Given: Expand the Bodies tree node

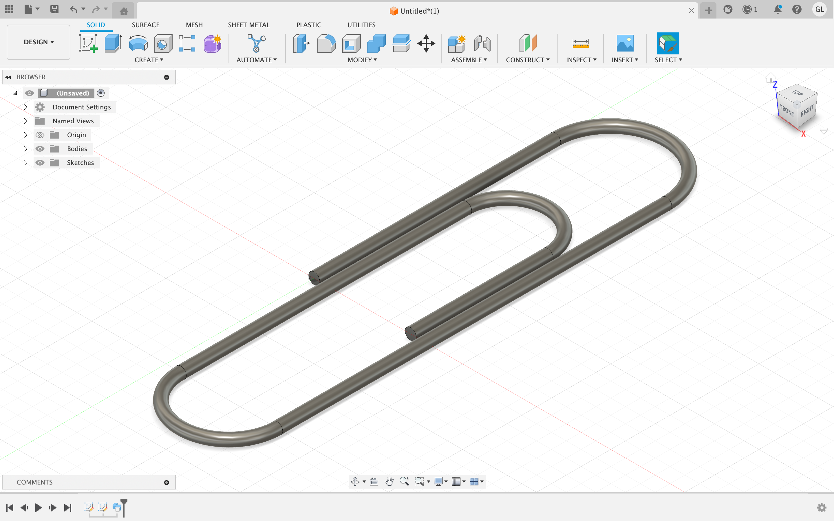Looking at the screenshot, I should [x=25, y=149].
